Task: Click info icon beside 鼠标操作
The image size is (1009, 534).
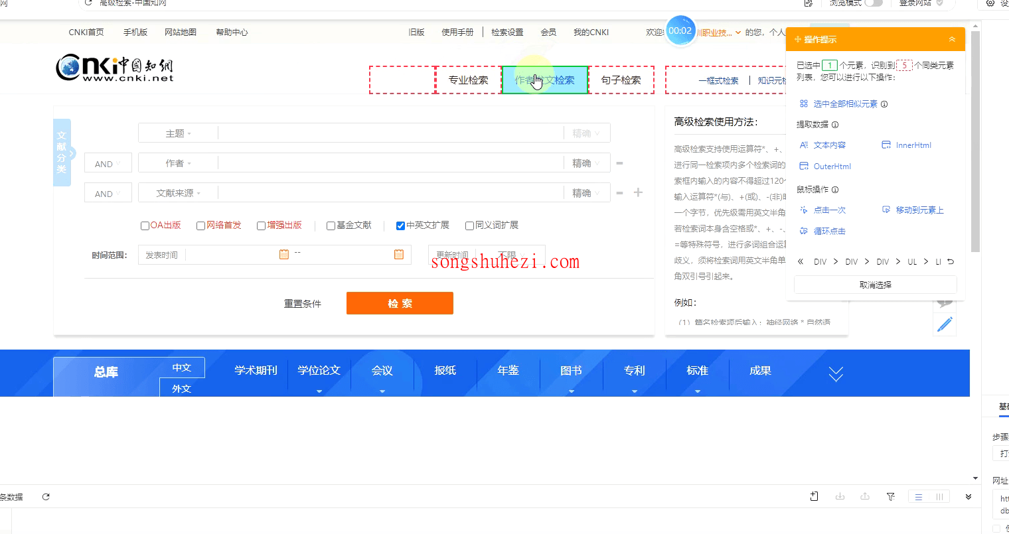Action: coord(835,190)
